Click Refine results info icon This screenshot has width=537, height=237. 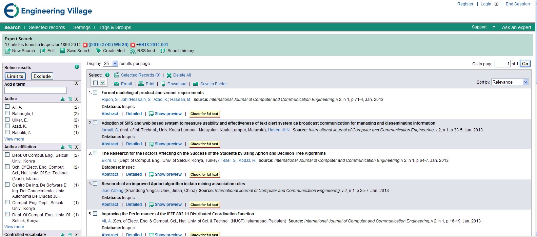coord(77,67)
